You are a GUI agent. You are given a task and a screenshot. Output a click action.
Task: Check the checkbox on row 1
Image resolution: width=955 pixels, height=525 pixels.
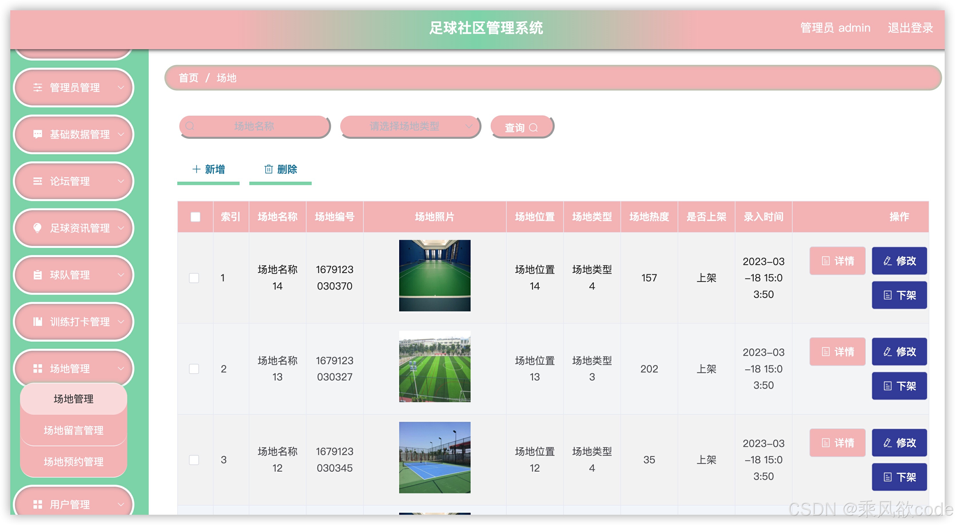click(x=194, y=278)
